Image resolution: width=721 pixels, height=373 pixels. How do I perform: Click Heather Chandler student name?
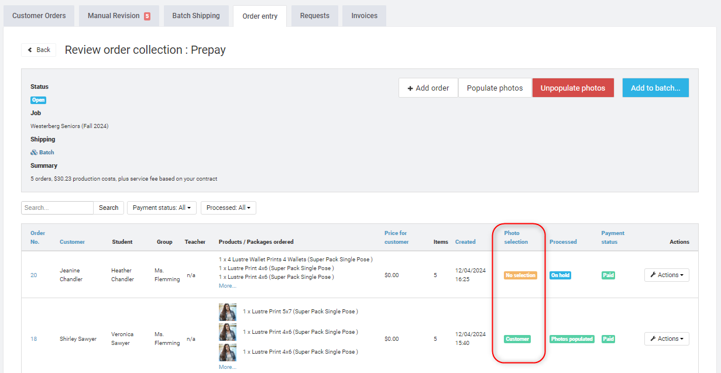pos(122,275)
